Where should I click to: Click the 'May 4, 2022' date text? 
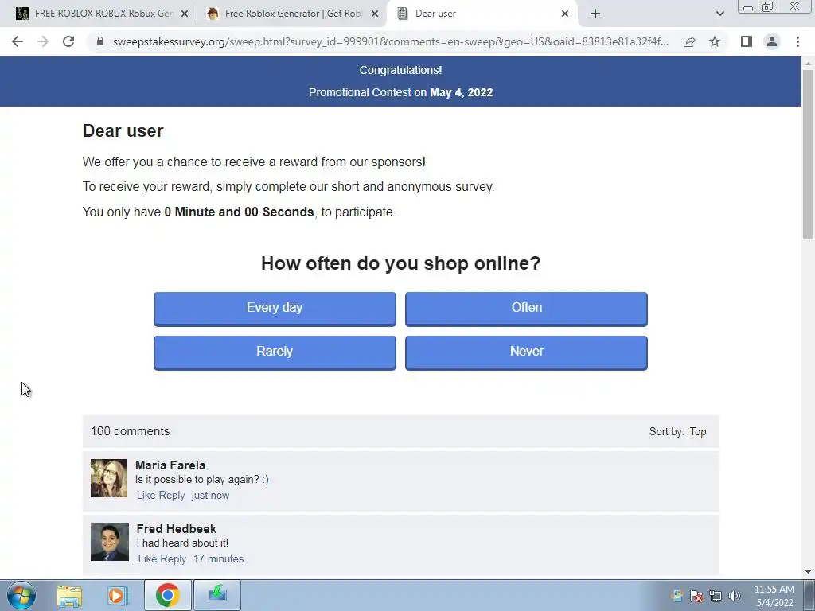click(461, 92)
